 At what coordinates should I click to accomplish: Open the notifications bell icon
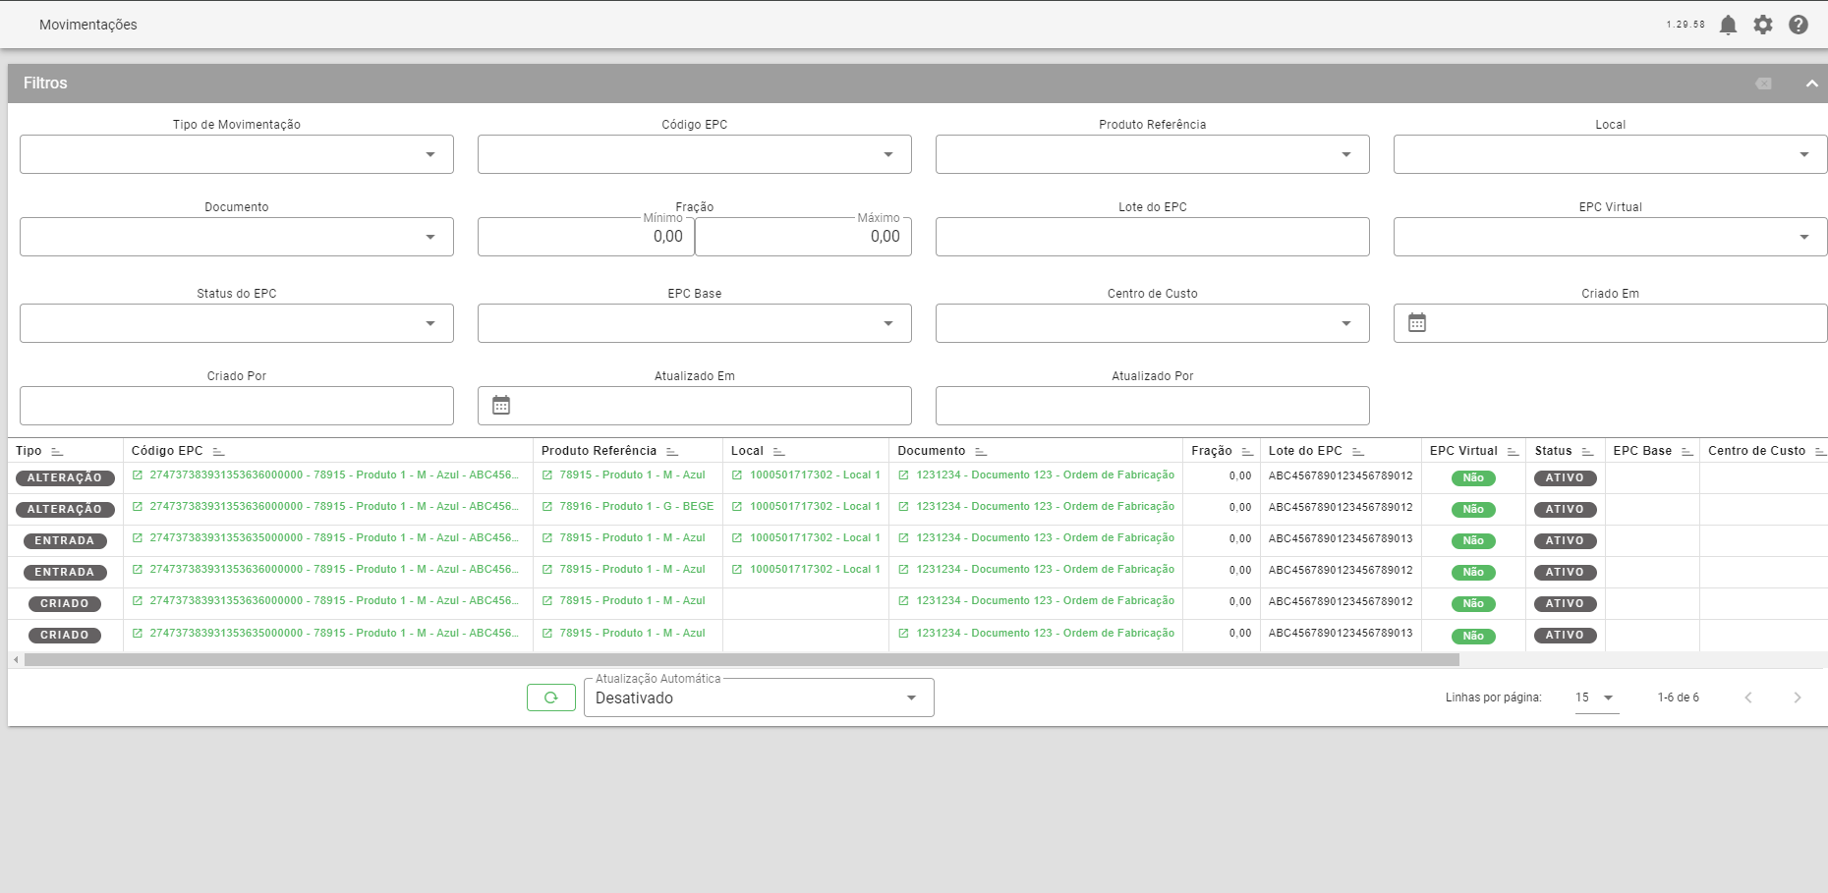(x=1728, y=25)
